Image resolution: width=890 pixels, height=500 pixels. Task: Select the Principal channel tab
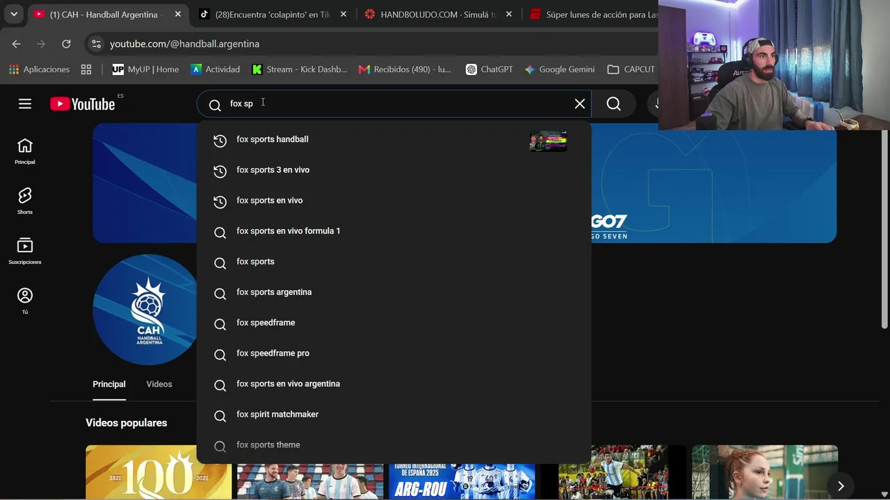pos(109,384)
